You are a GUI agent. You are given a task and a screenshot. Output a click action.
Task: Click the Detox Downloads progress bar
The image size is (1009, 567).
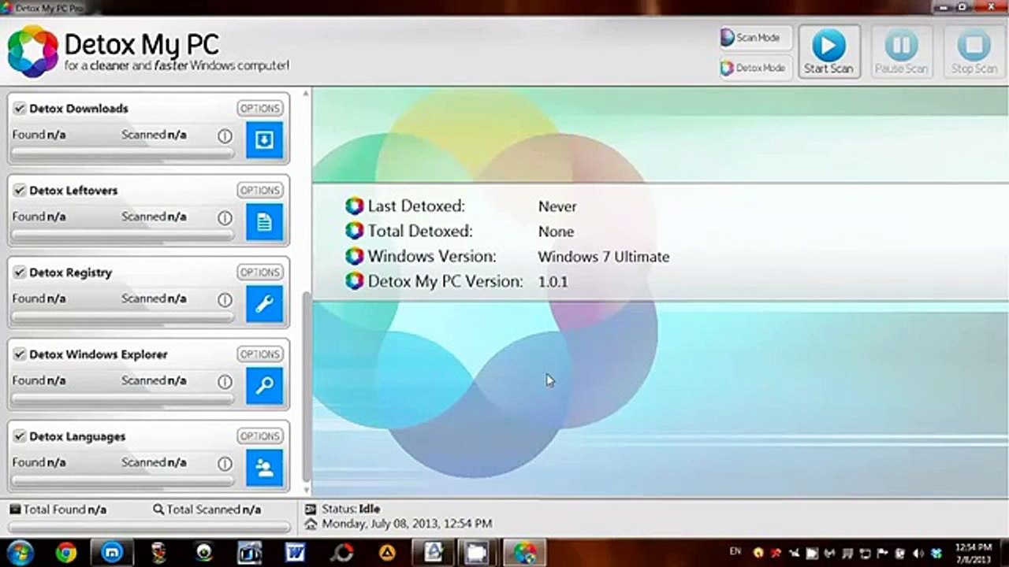[x=123, y=154]
